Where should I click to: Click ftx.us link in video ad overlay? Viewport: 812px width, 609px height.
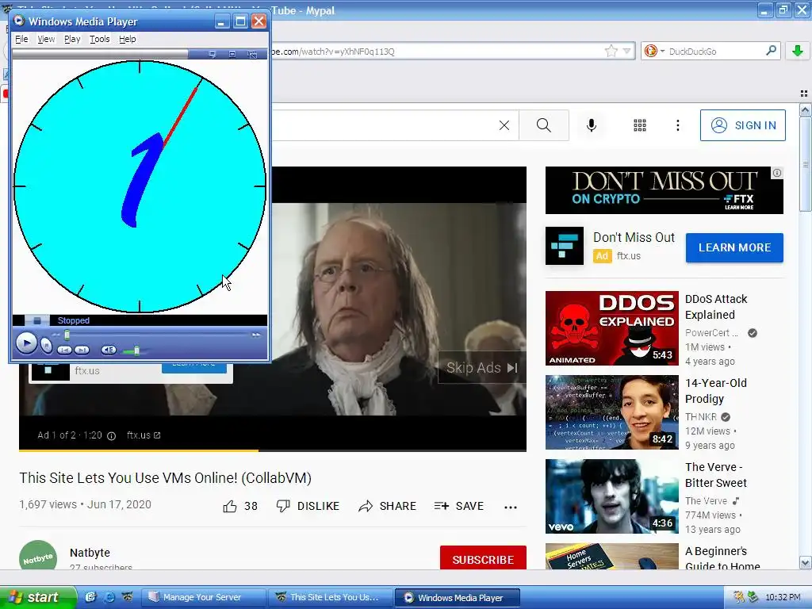144,435
